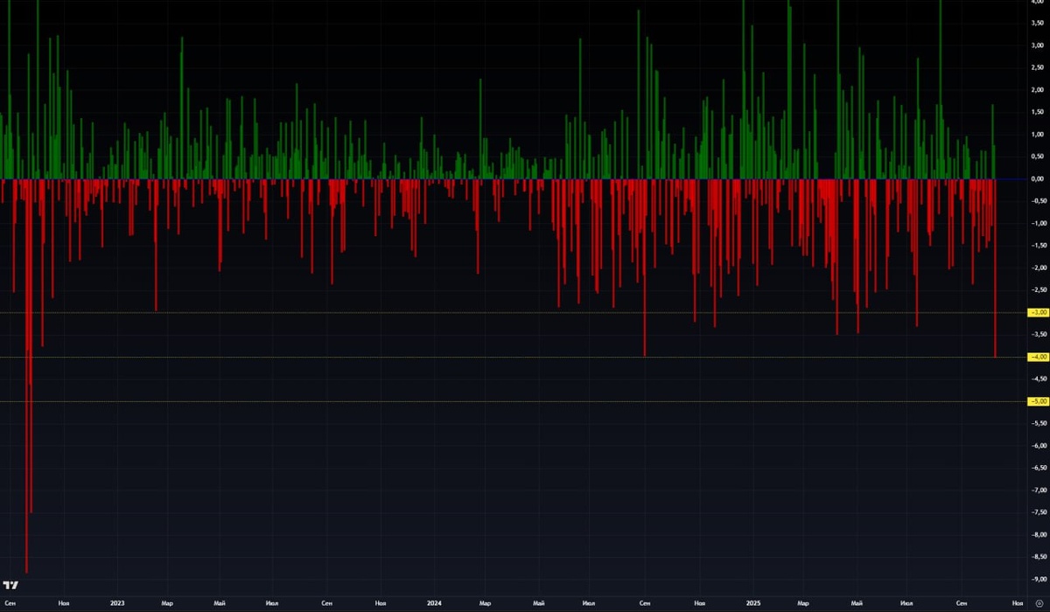Screen dimensions: 1050x612
Task: Click the -3,50 price scale value
Action: (x=1039, y=335)
